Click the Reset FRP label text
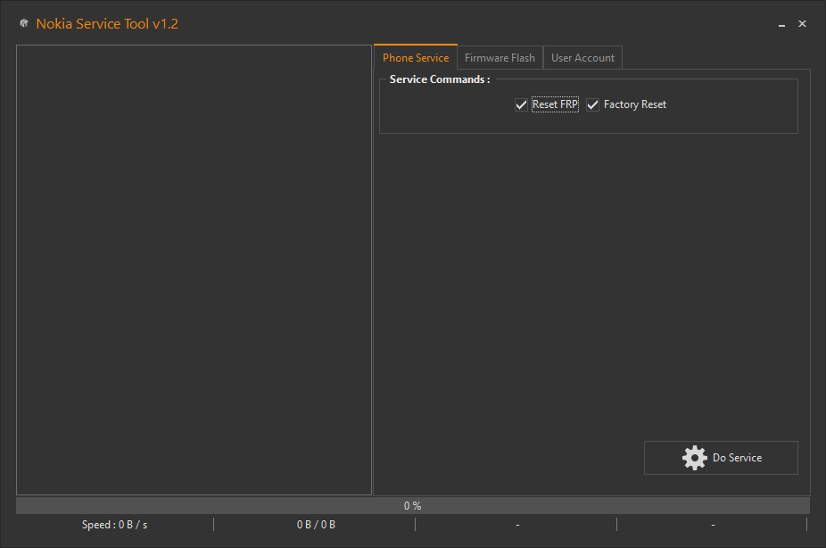Viewport: 826px width, 548px height. click(x=554, y=104)
